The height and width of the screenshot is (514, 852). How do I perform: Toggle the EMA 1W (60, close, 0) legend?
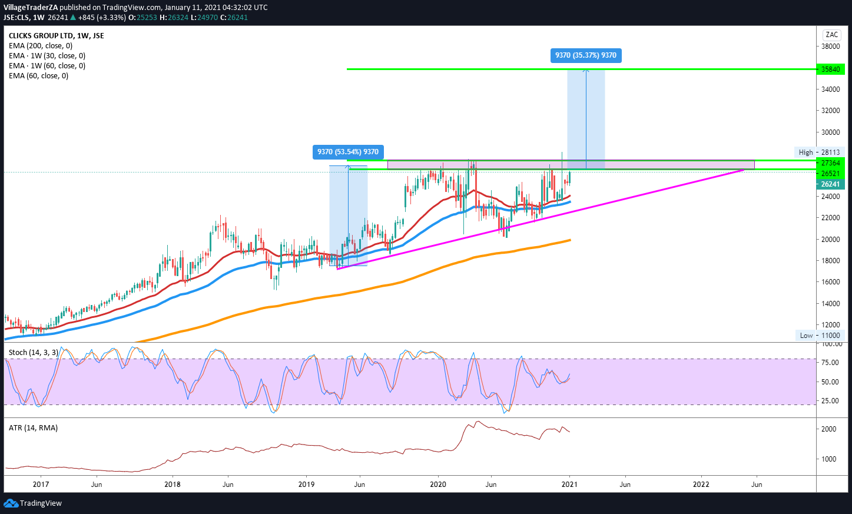pyautogui.click(x=47, y=66)
